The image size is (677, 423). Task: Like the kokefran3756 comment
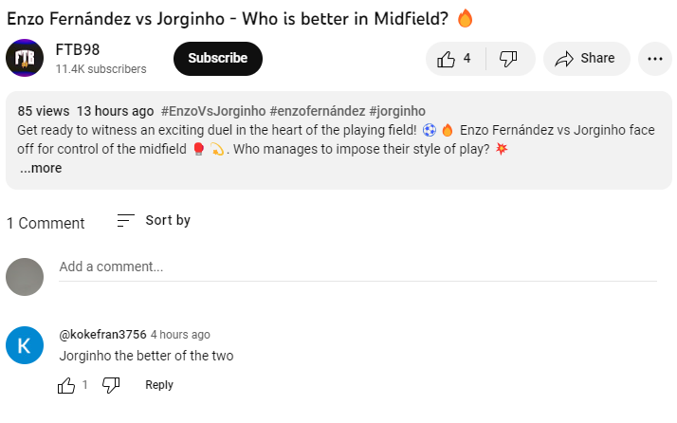click(x=66, y=385)
